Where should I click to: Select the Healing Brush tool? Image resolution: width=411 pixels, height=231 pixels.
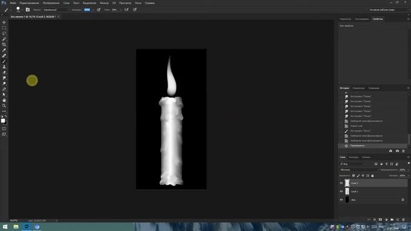(4, 56)
